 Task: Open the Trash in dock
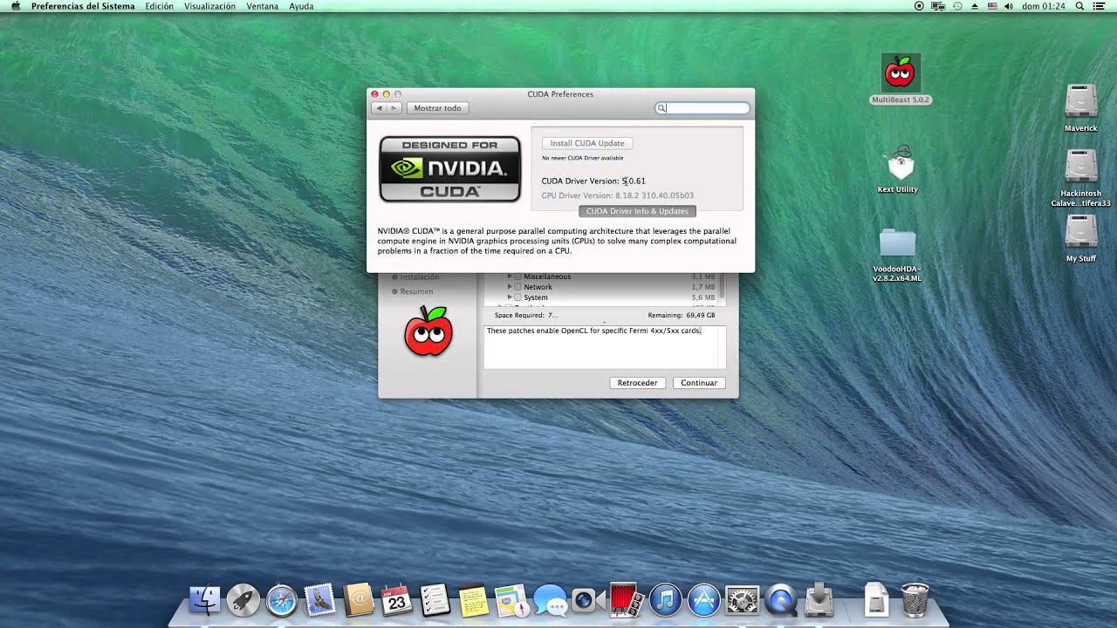click(x=915, y=599)
